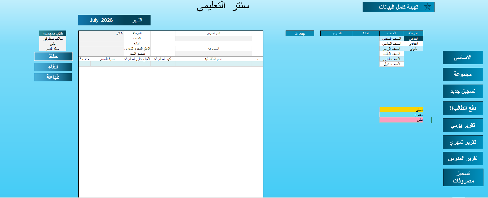Click the سنتر التعليمي title
This screenshot has width=488, height=198.
(223, 6)
